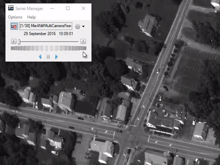Maximize the Series Manager window
Image resolution: width=220 pixels, height=165 pixels.
(68, 8)
